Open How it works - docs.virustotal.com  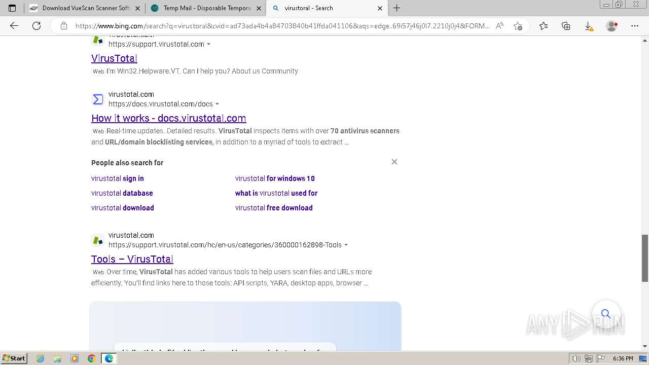click(x=169, y=118)
